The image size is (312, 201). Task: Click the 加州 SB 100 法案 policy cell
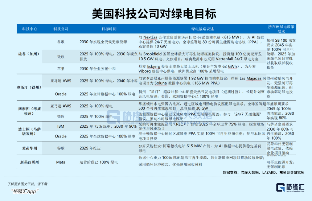tap(281, 54)
